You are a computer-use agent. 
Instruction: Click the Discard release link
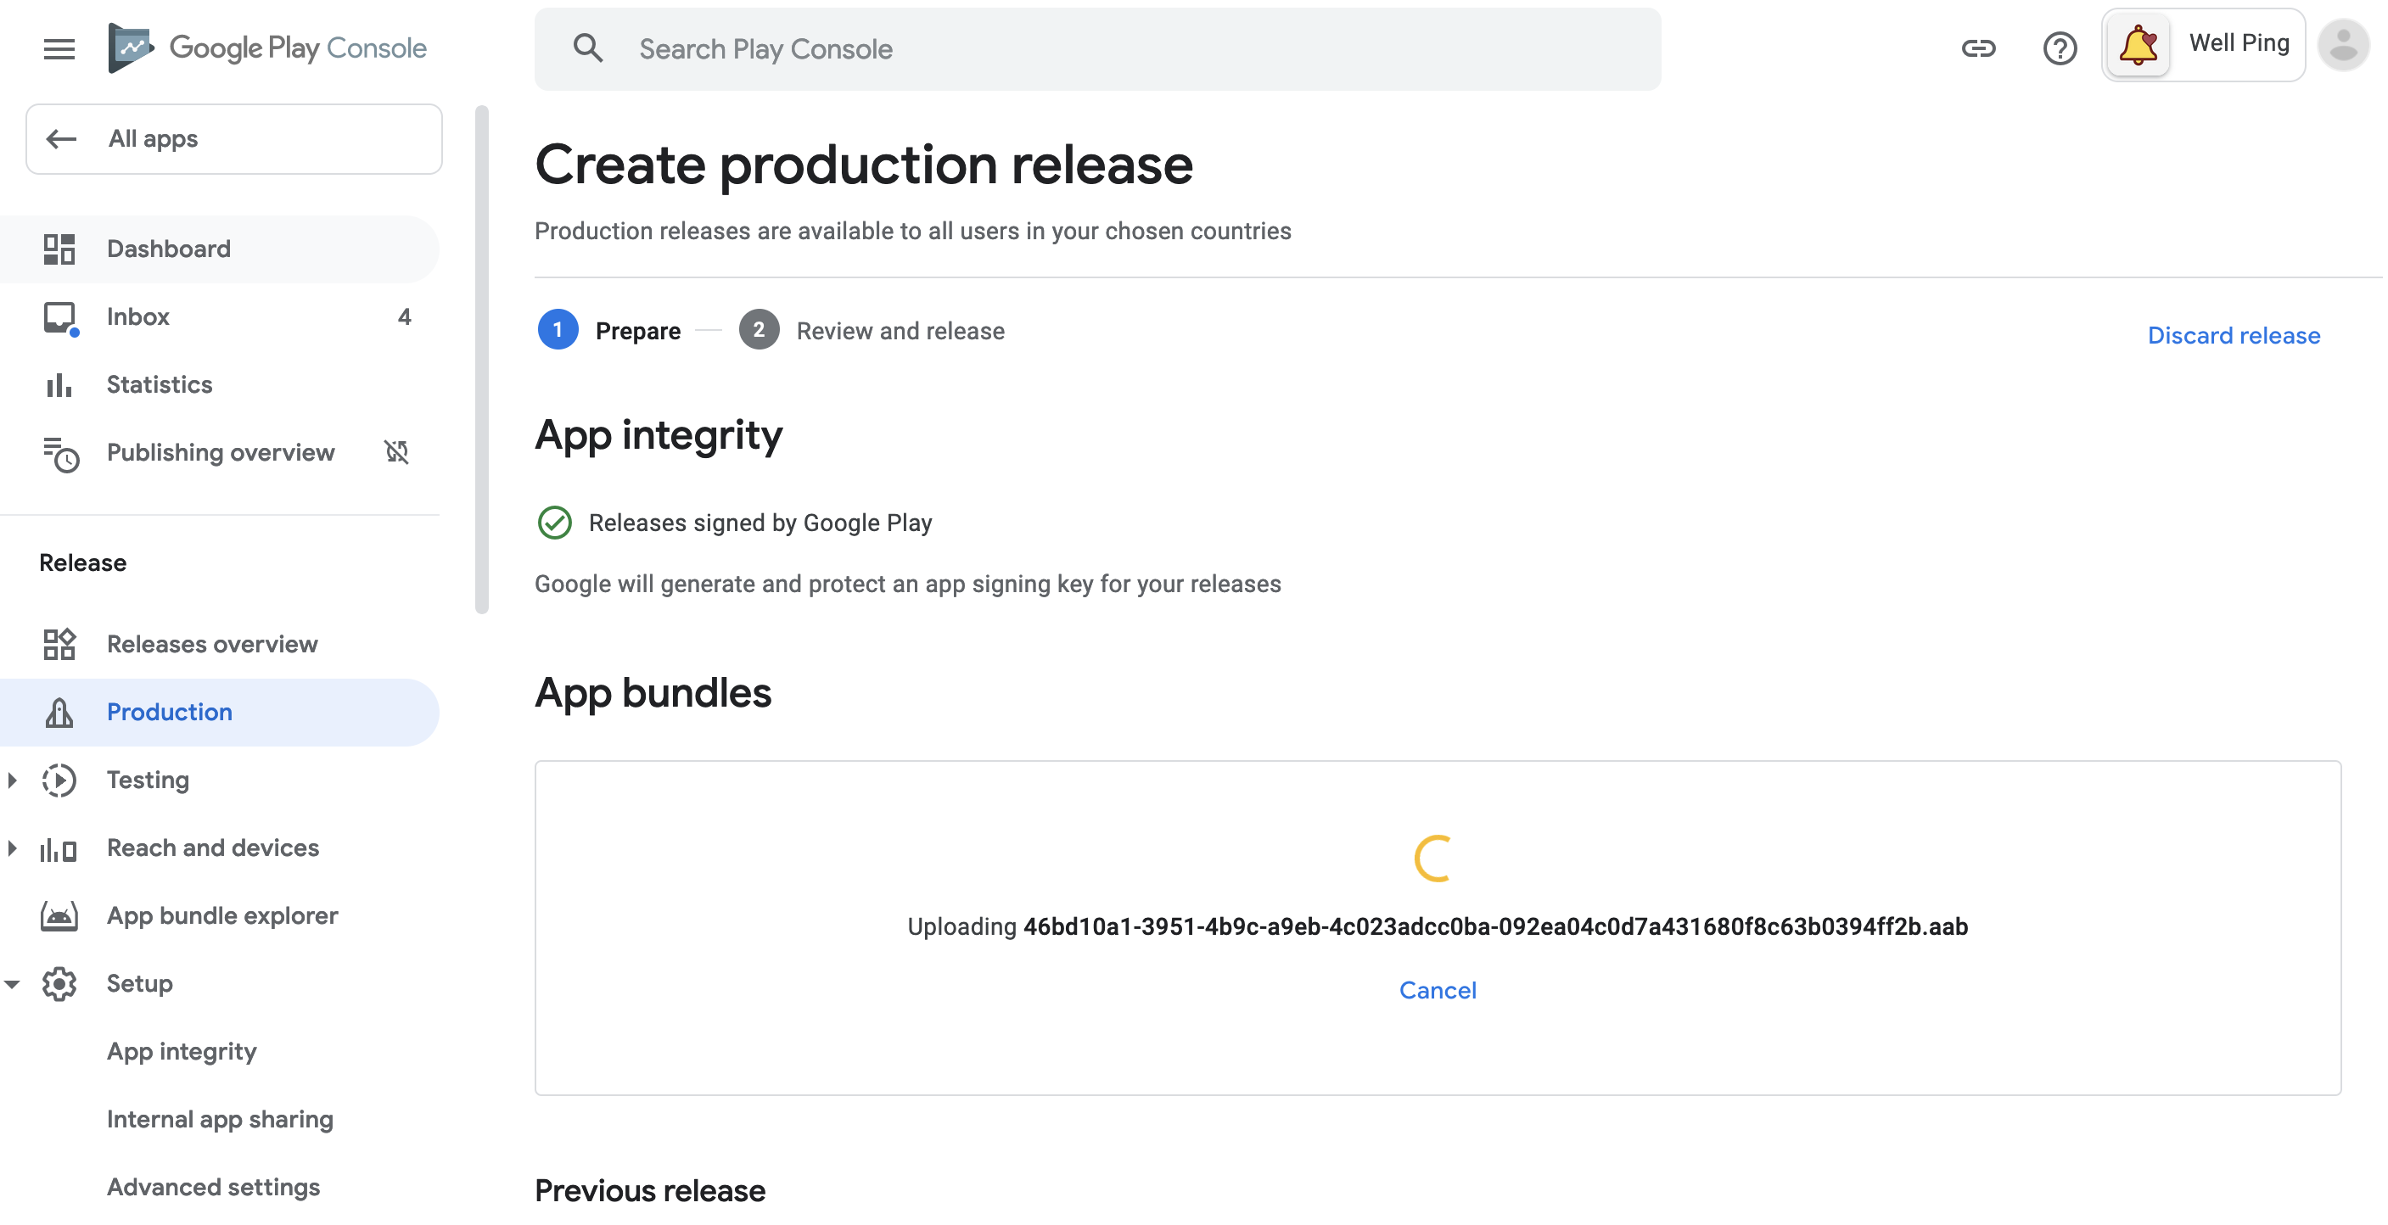[2235, 334]
